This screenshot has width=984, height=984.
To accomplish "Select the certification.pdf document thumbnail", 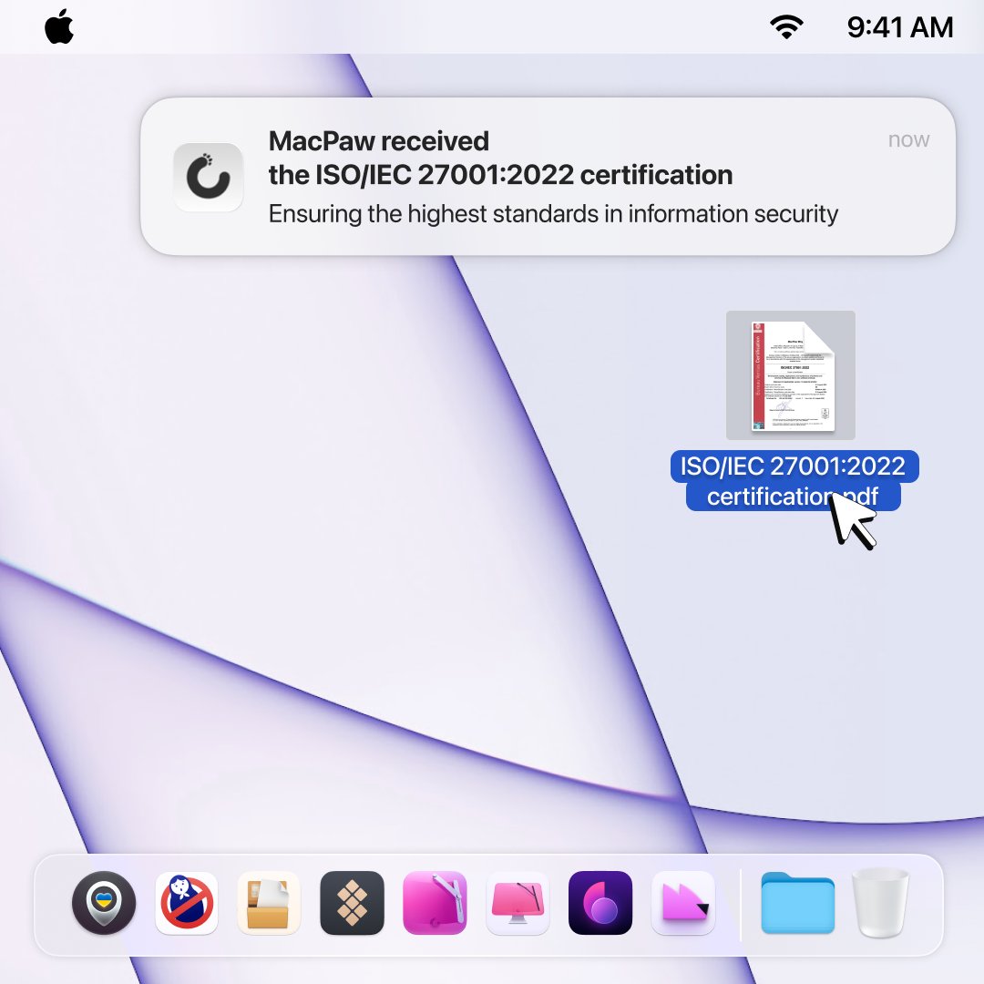I will pos(789,375).
